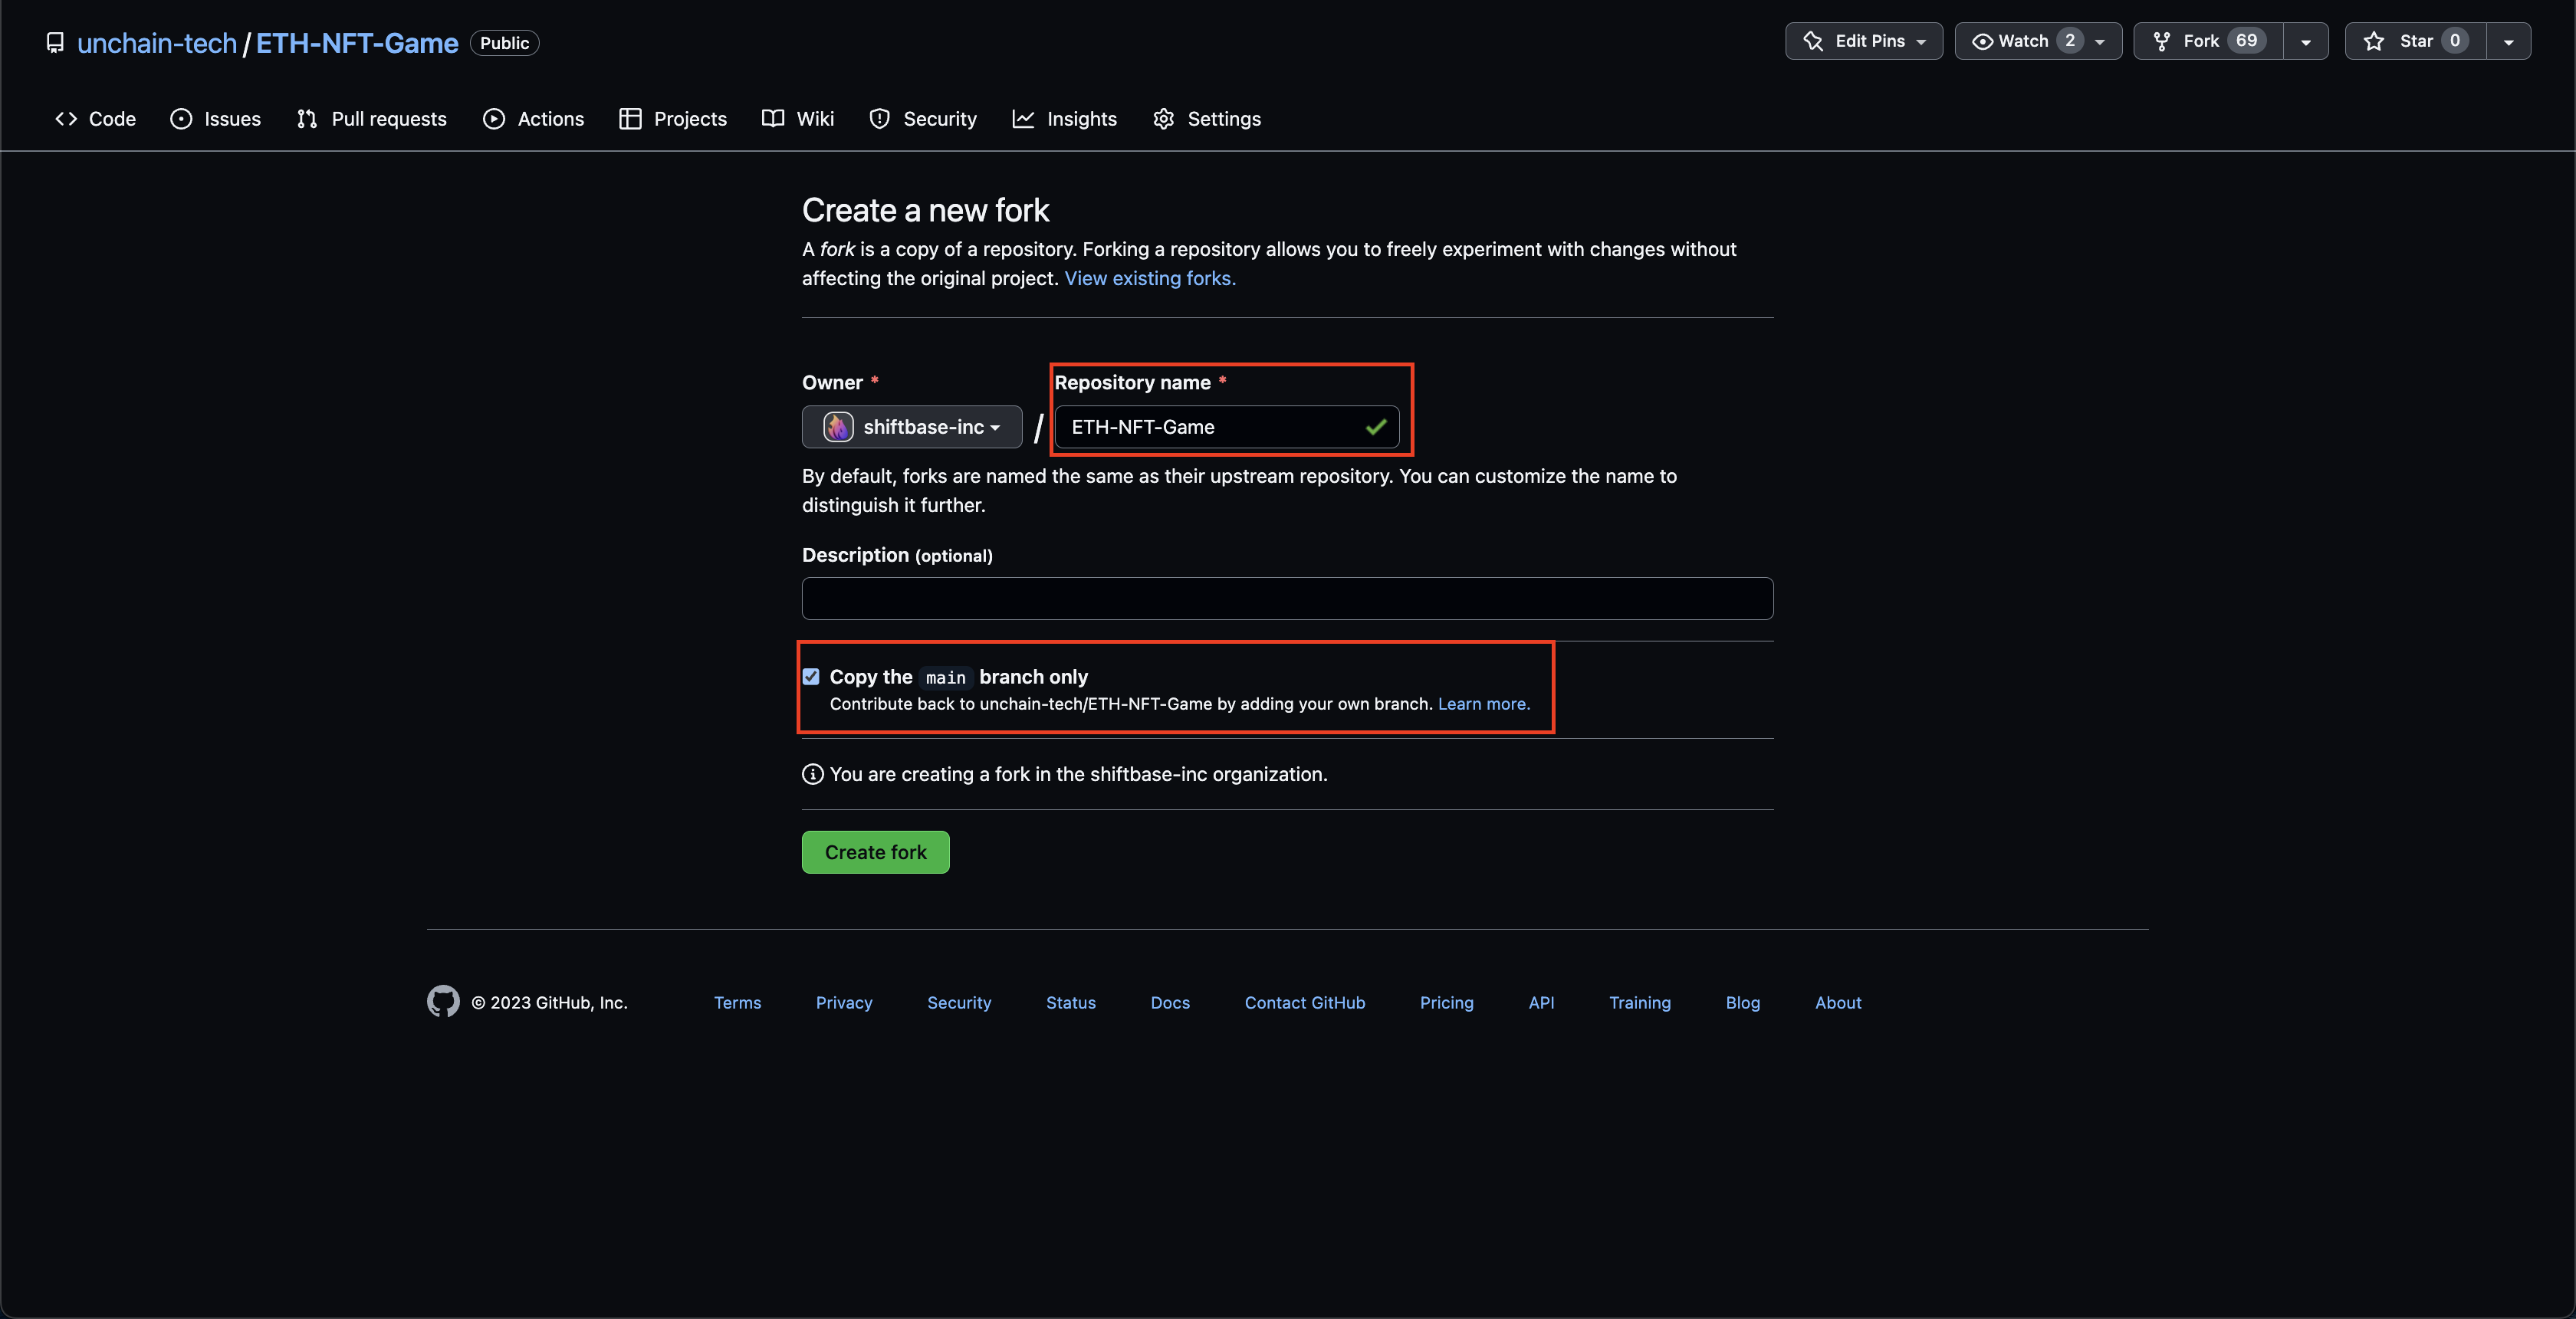Click the repository icon beside unchain-tech
Image resolution: width=2576 pixels, height=1319 pixels.
pos(55,43)
